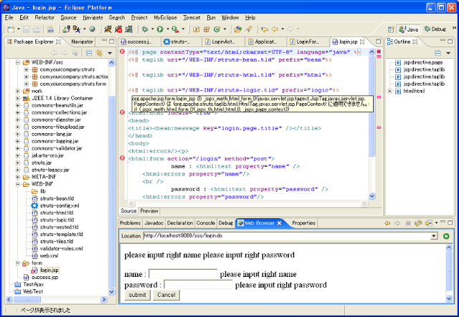Click the Package Explorer vertical scrollbar down arrow
The image size is (459, 317).
[111, 291]
